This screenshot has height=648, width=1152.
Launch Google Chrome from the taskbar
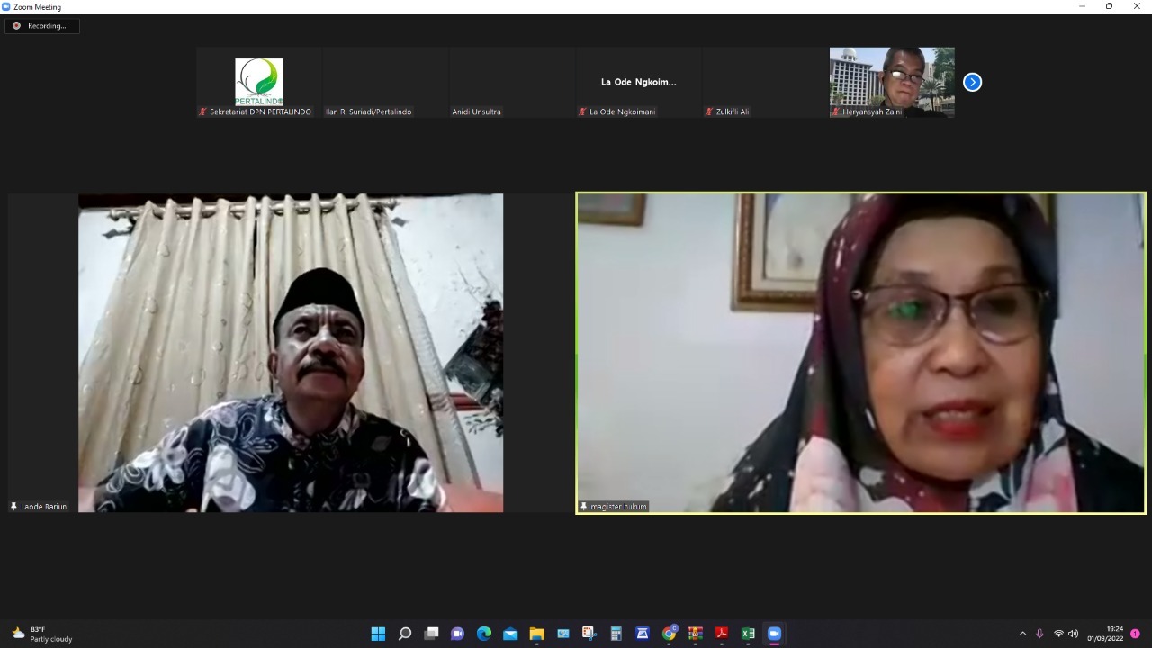click(x=669, y=634)
